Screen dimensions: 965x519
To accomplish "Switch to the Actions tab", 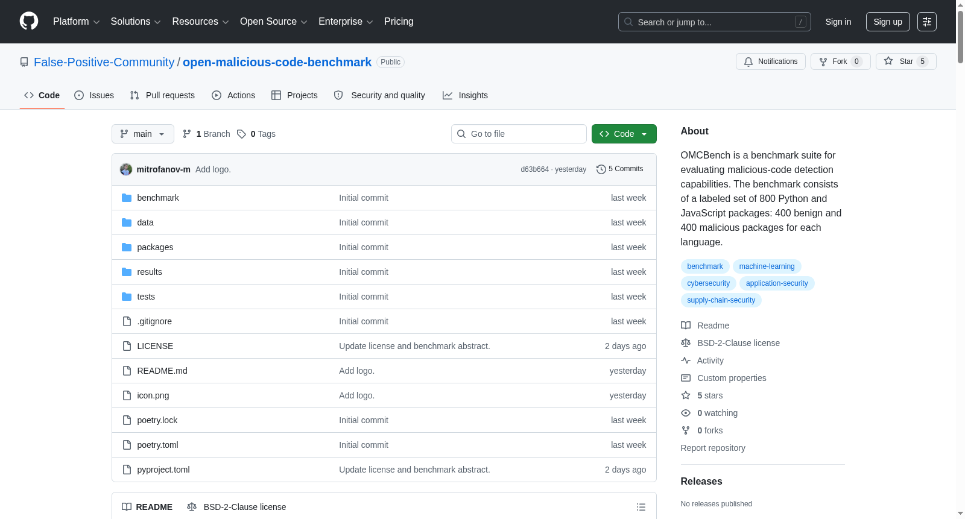I will [233, 95].
